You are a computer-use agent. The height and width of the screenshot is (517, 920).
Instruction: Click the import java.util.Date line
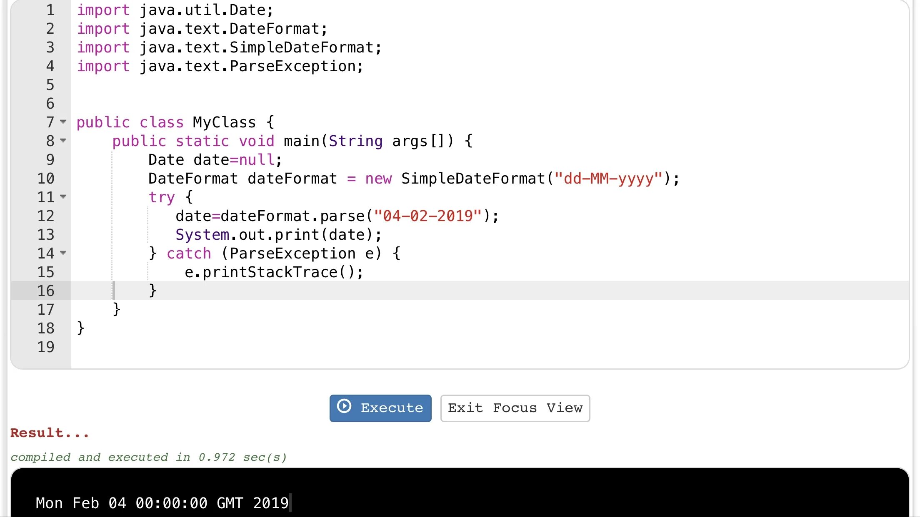point(175,10)
